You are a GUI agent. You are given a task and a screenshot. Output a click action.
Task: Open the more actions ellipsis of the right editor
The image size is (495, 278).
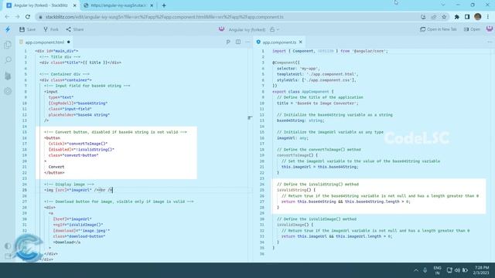[490, 42]
